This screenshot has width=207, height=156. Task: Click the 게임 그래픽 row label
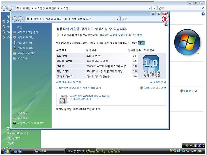coord(63,71)
